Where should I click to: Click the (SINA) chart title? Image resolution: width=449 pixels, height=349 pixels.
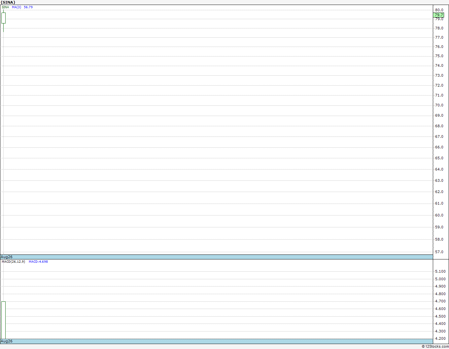pyautogui.click(x=8, y=2)
